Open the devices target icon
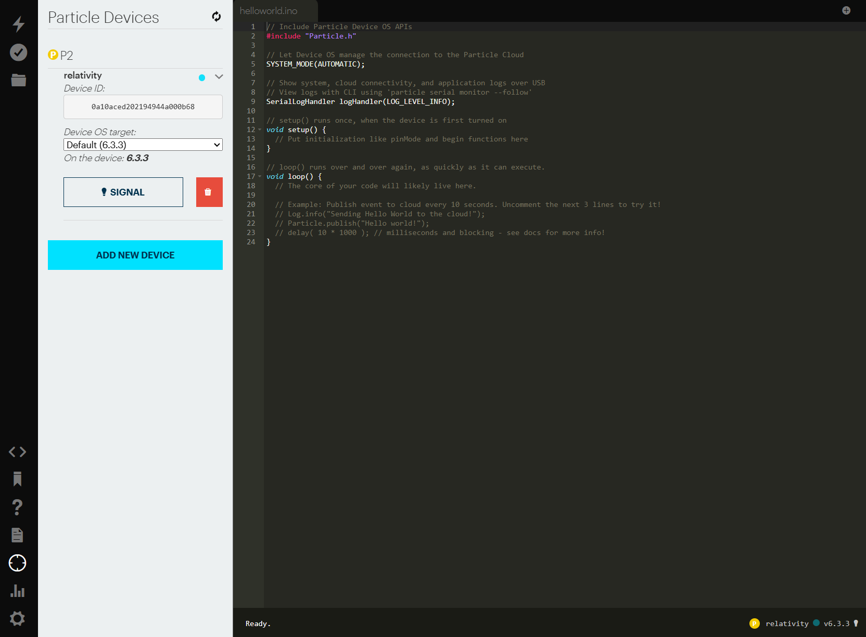Screen dimensions: 866x637 coord(18,563)
